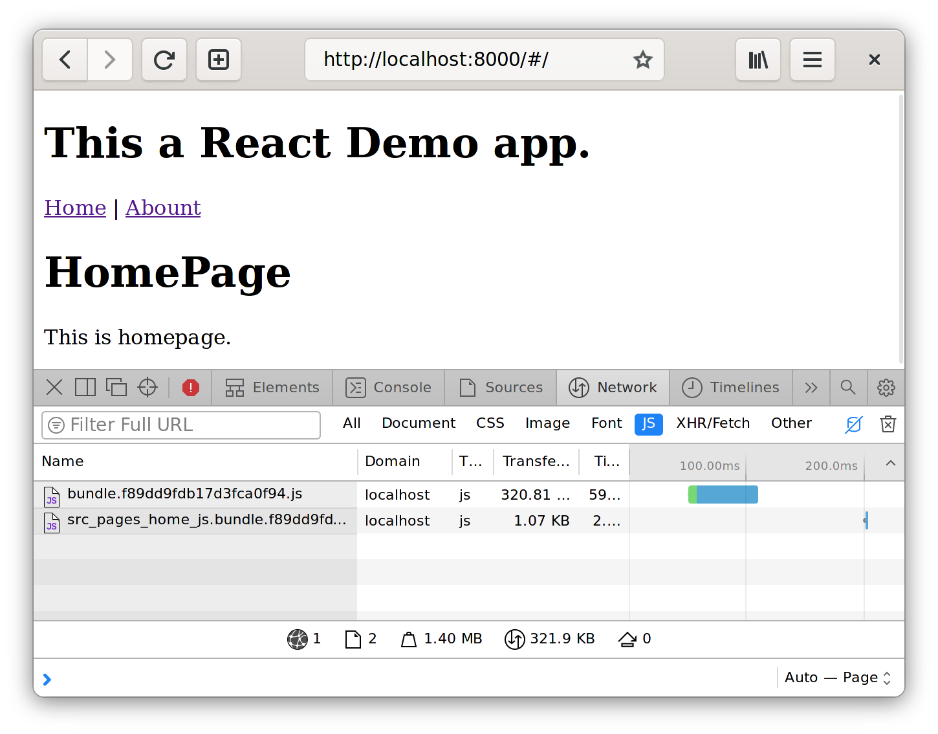This screenshot has height=734, width=938.
Task: Collapse the waterfall column chevron
Action: point(890,463)
